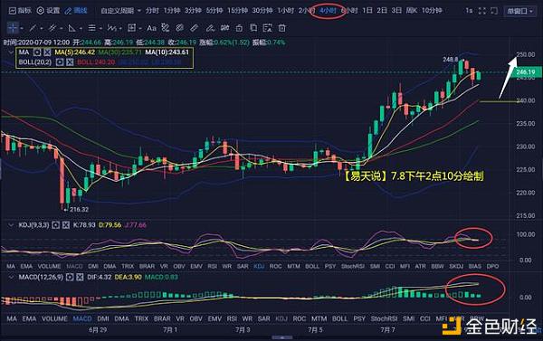Choose VOLUME in the MACD panel indicator row
This screenshot has width=543, height=341.
click(54, 318)
